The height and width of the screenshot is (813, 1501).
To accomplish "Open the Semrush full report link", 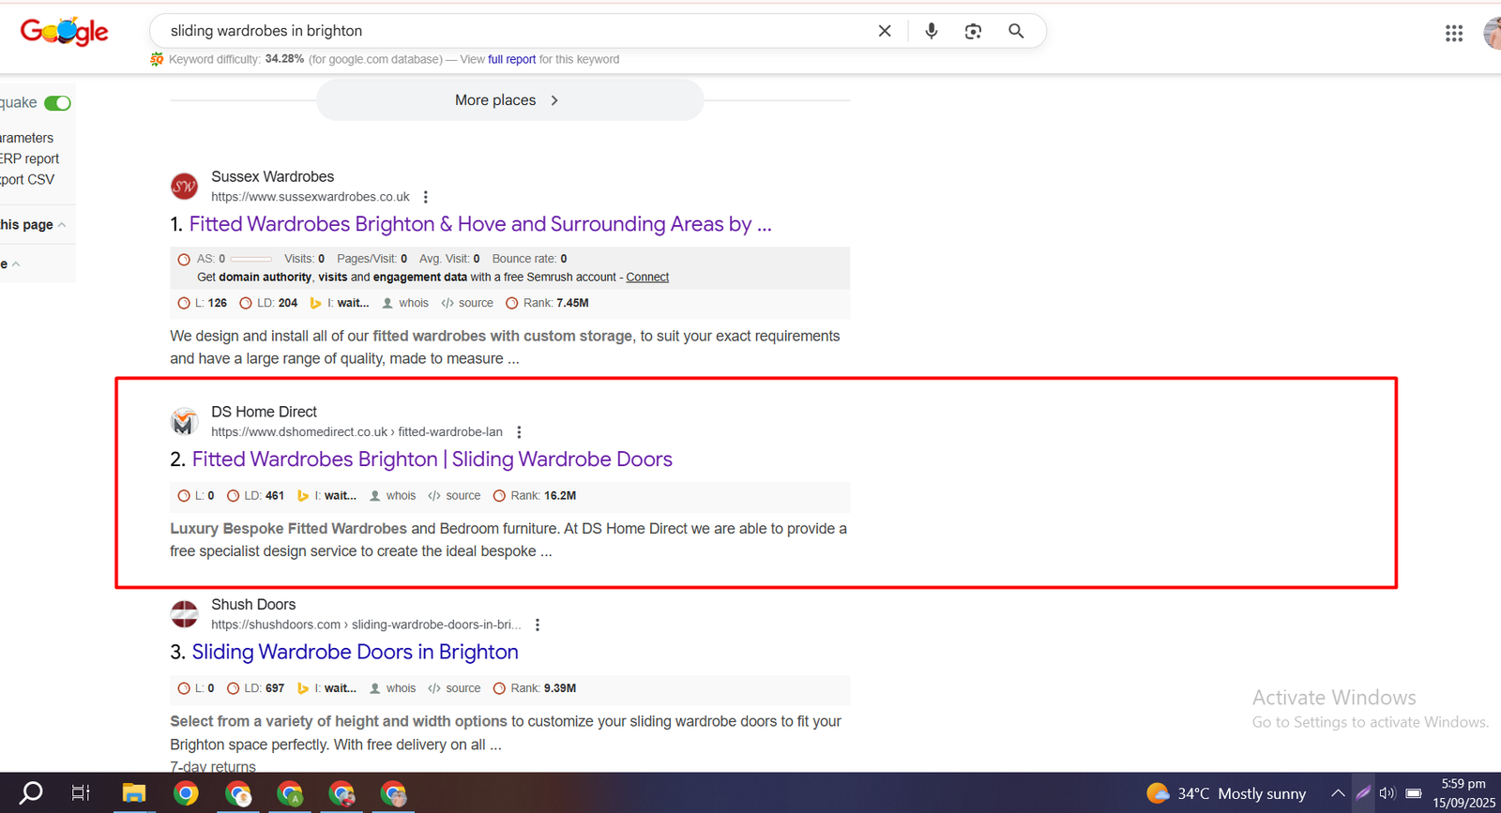I will coord(511,59).
